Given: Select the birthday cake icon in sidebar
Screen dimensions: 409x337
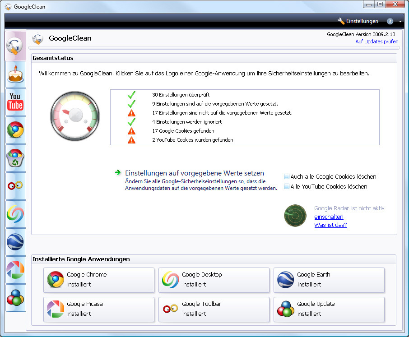Looking at the screenshot, I should (15, 74).
